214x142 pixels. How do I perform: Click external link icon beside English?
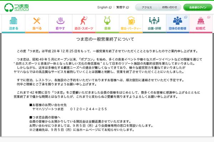(110, 7)
